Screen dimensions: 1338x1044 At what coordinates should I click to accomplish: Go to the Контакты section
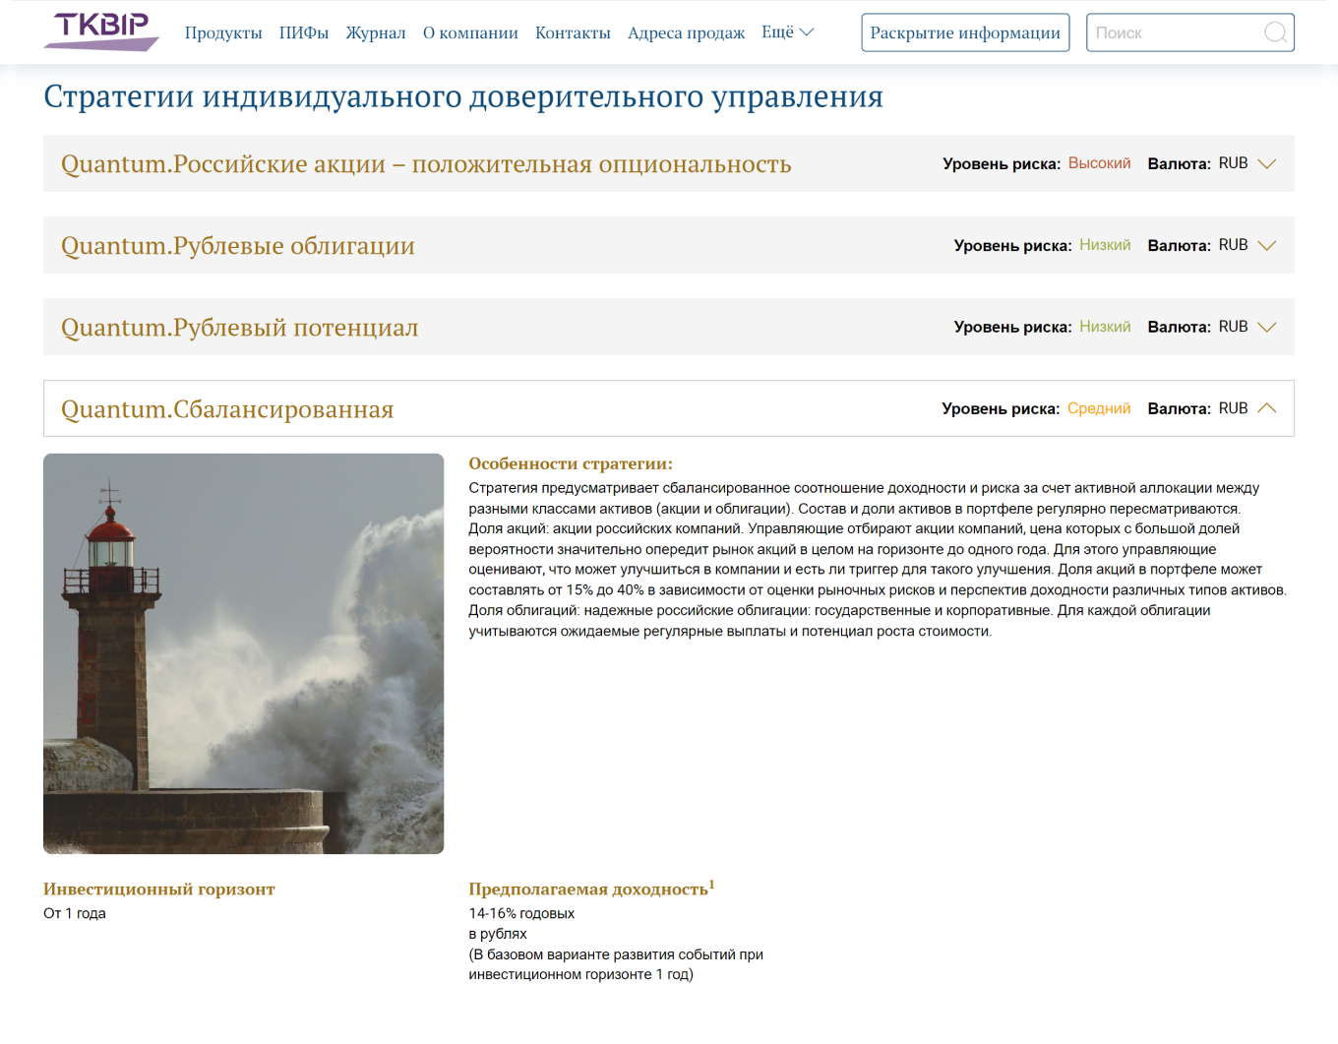pos(576,31)
